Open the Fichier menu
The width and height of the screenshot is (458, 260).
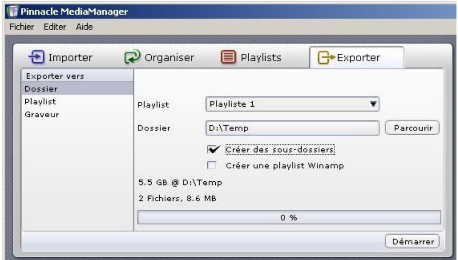21,27
